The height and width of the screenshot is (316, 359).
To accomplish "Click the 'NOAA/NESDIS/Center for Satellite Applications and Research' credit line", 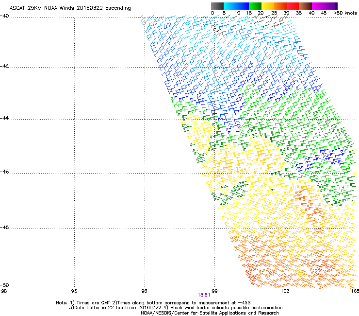I will coord(210,313).
